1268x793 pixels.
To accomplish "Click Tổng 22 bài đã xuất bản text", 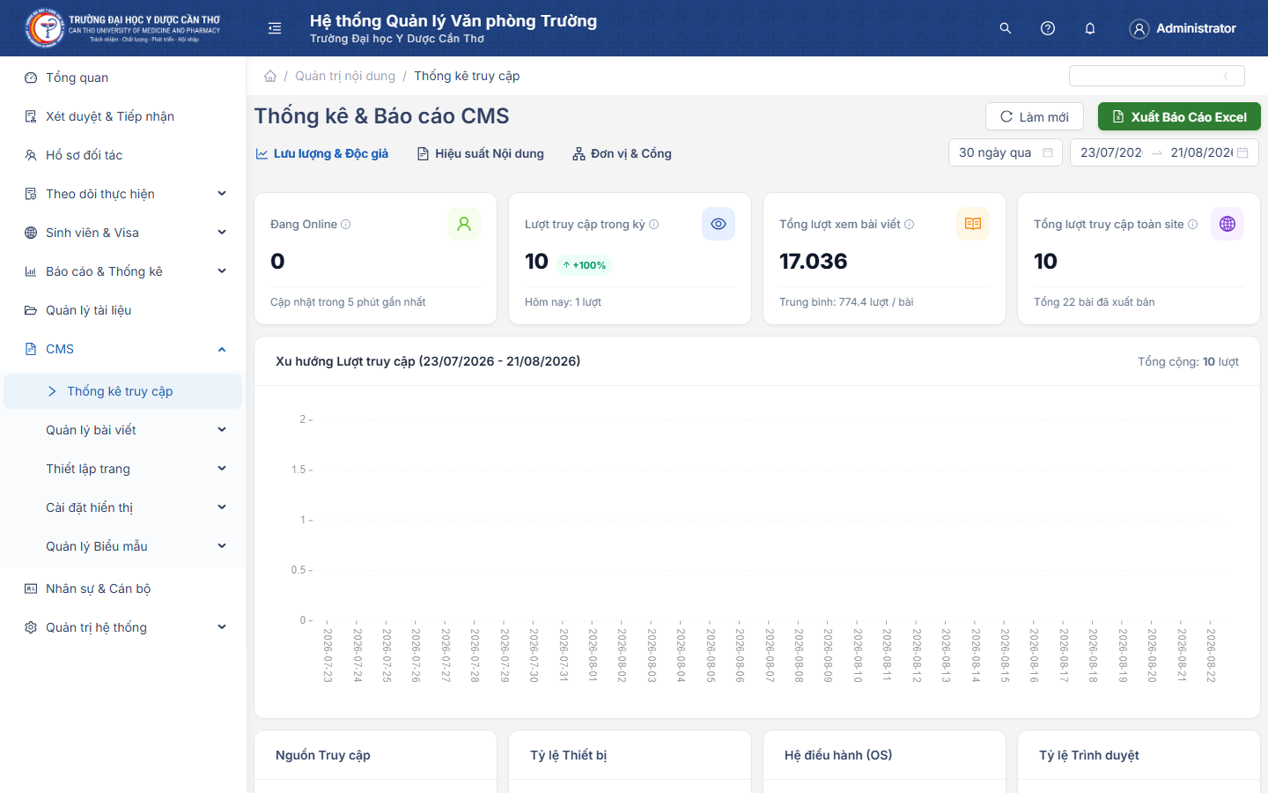I will click(1095, 302).
